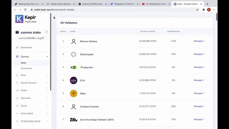The width and height of the screenshot is (229, 129).
Task: Click the Voting Power column header
Action: click(147, 32)
